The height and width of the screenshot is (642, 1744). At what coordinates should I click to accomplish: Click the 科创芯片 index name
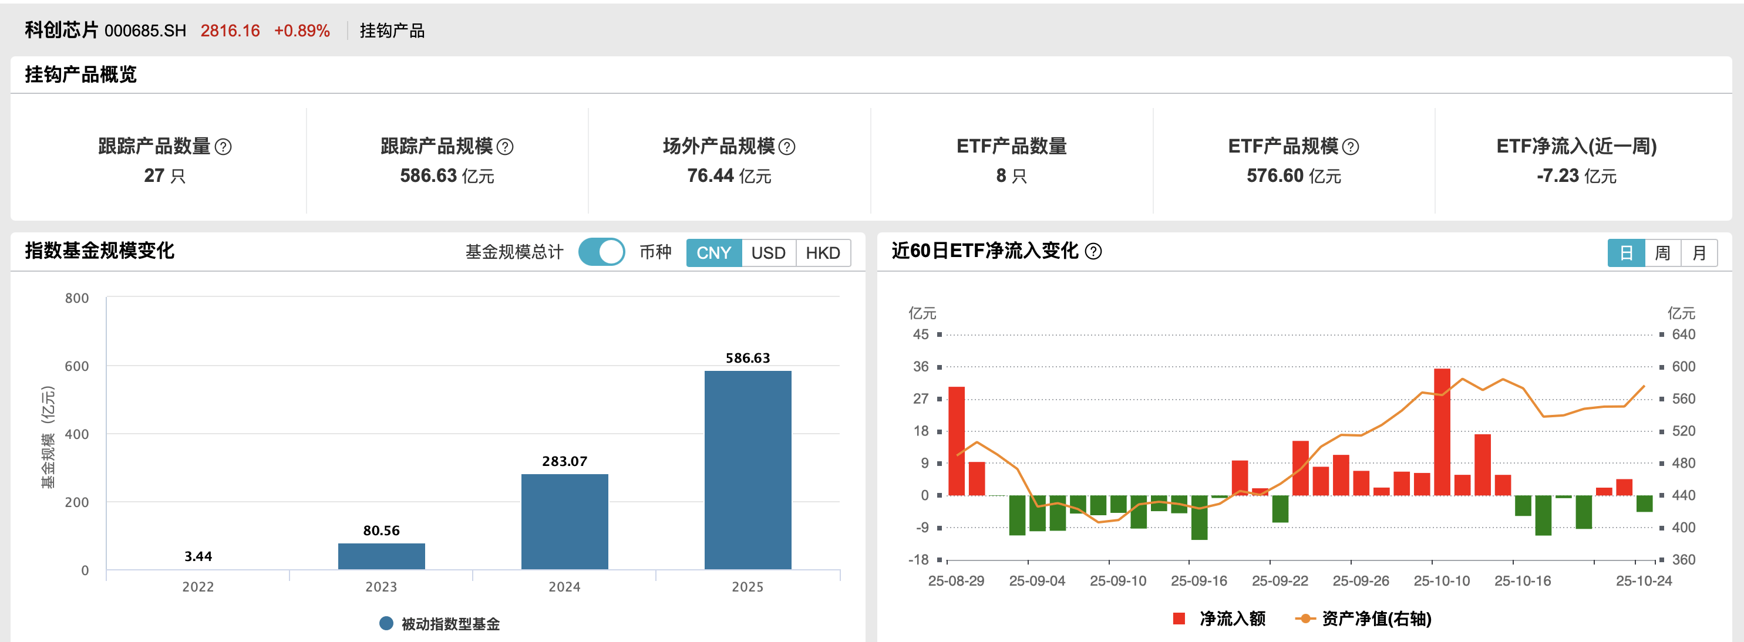62,31
